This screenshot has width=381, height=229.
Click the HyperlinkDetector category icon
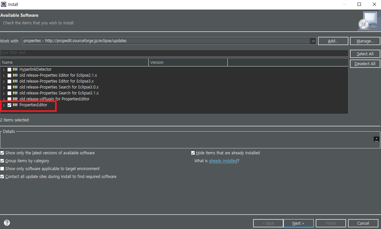coord(15,69)
